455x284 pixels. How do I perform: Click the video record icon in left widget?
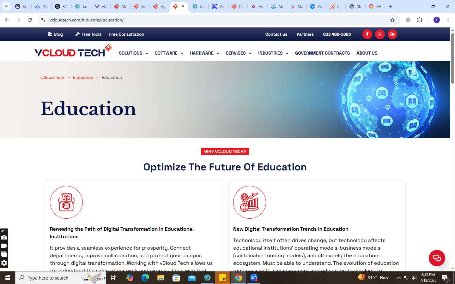(4, 246)
